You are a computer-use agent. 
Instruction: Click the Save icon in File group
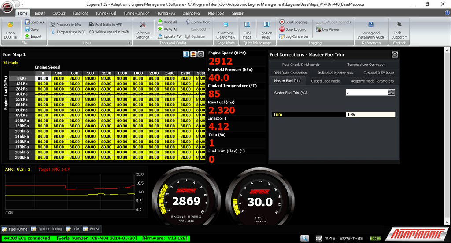click(27, 29)
